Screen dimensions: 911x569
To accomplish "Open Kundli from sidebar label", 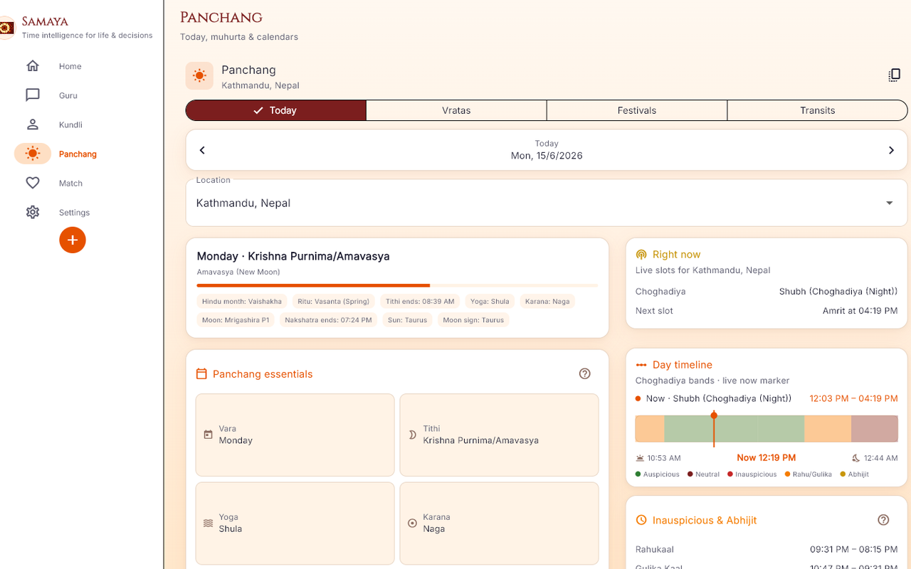I will pyautogui.click(x=70, y=124).
